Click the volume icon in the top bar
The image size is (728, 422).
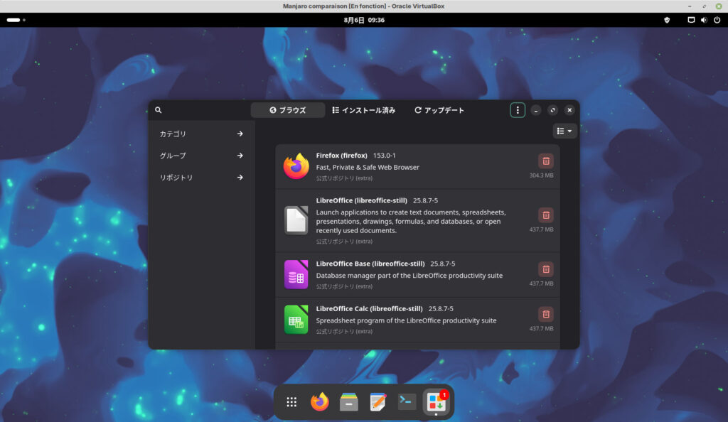(704, 20)
